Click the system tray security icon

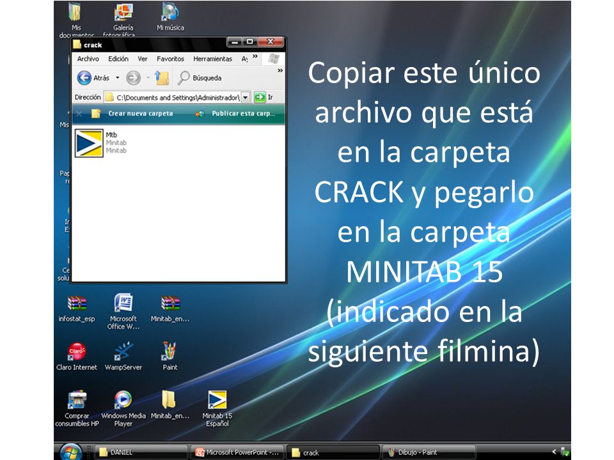coord(565,452)
